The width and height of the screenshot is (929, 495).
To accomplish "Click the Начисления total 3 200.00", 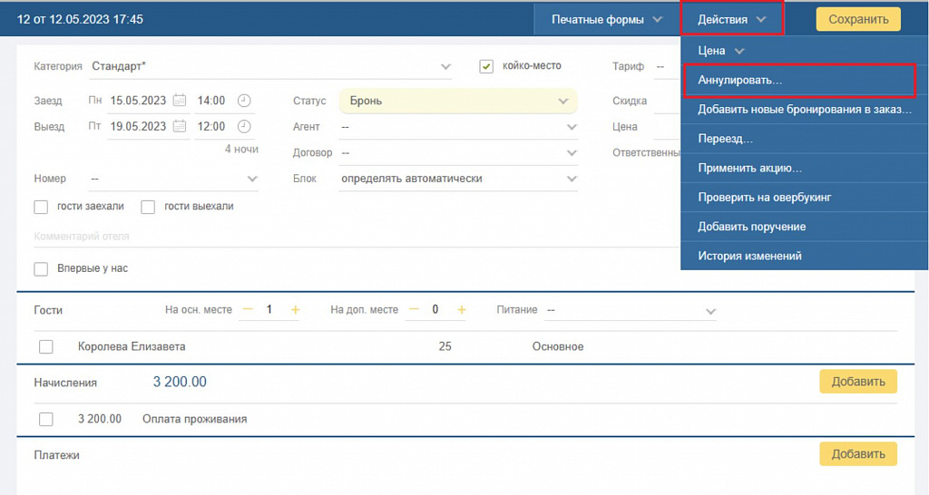I will (180, 382).
